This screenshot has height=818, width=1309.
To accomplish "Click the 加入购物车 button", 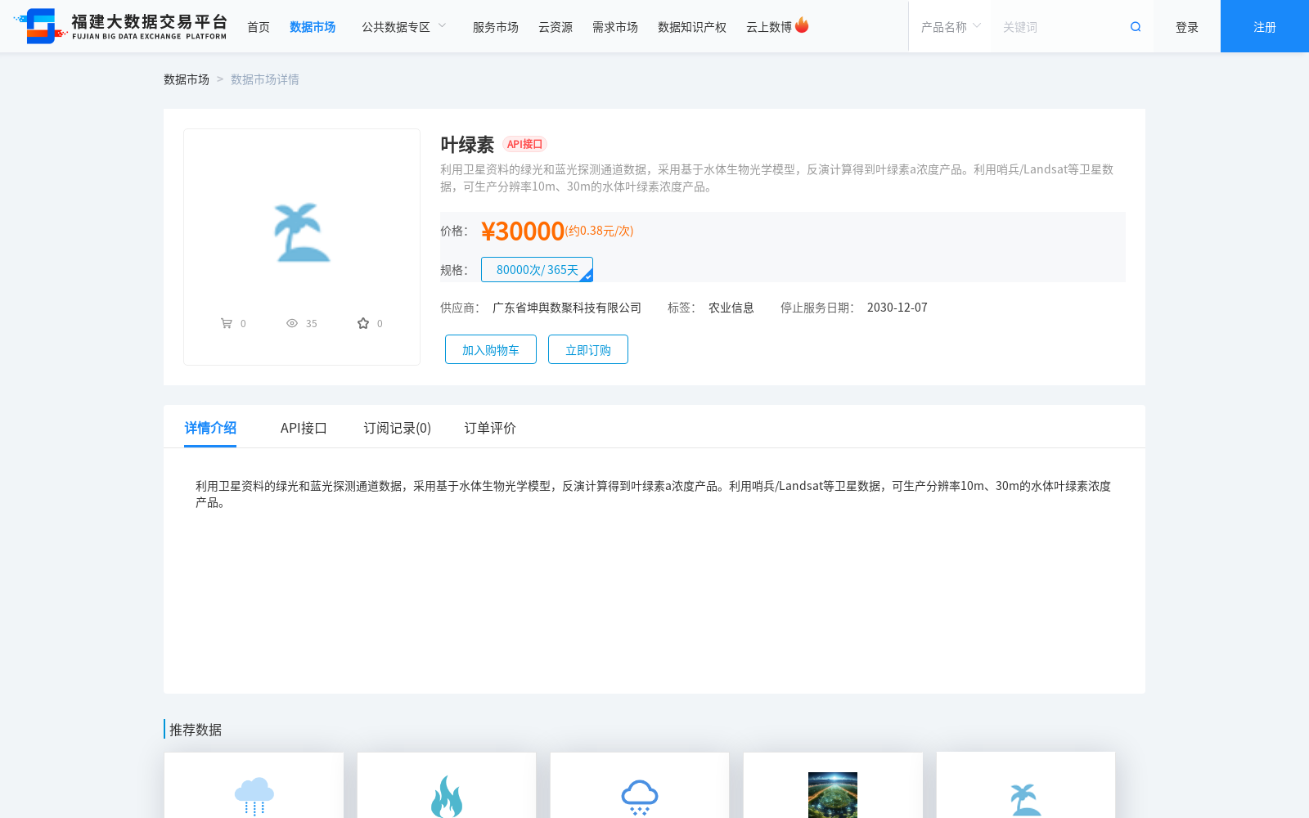I will coord(491,349).
